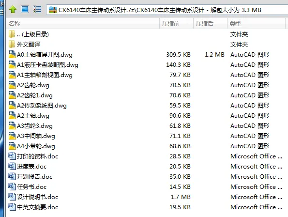Select file name 设计说明书.doc
The width and height of the screenshot is (288, 217).
click(37, 197)
